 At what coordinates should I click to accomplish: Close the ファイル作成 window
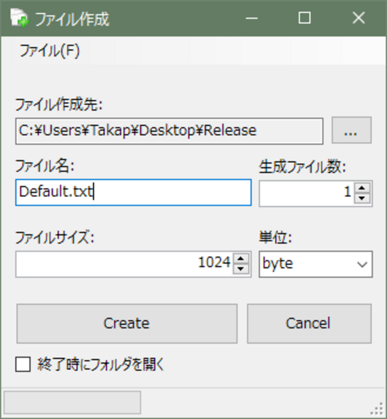tap(358, 18)
